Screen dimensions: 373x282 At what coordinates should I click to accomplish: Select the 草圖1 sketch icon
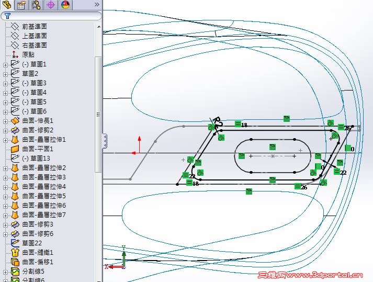coord(15,64)
